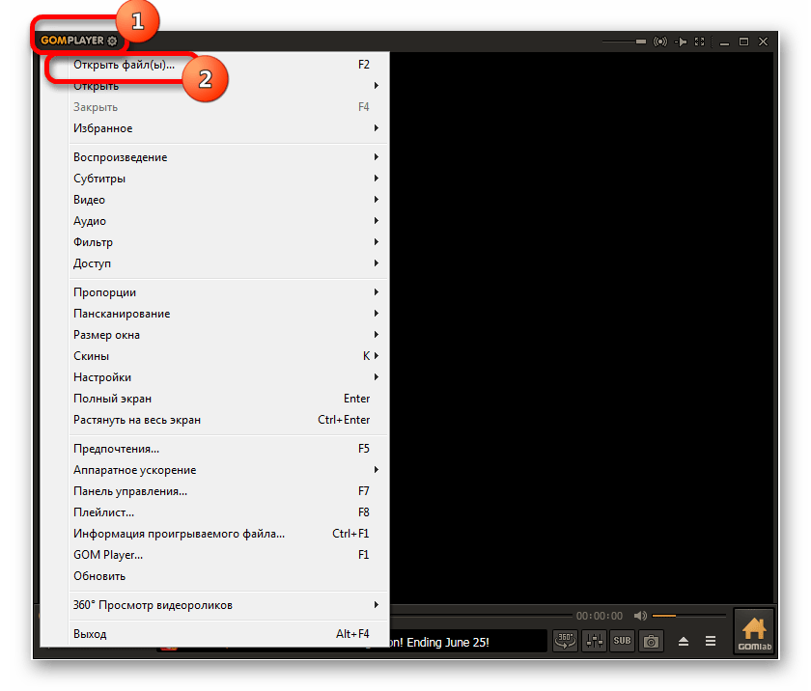Open the control panel equalizer icon
The height and width of the screenshot is (691, 811).
tap(594, 642)
